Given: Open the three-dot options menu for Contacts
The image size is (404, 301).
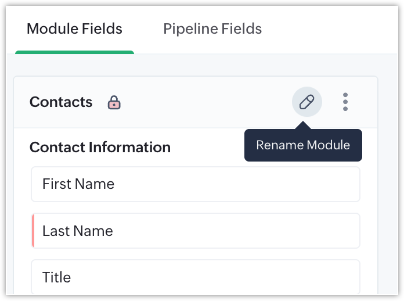Looking at the screenshot, I should click(345, 102).
